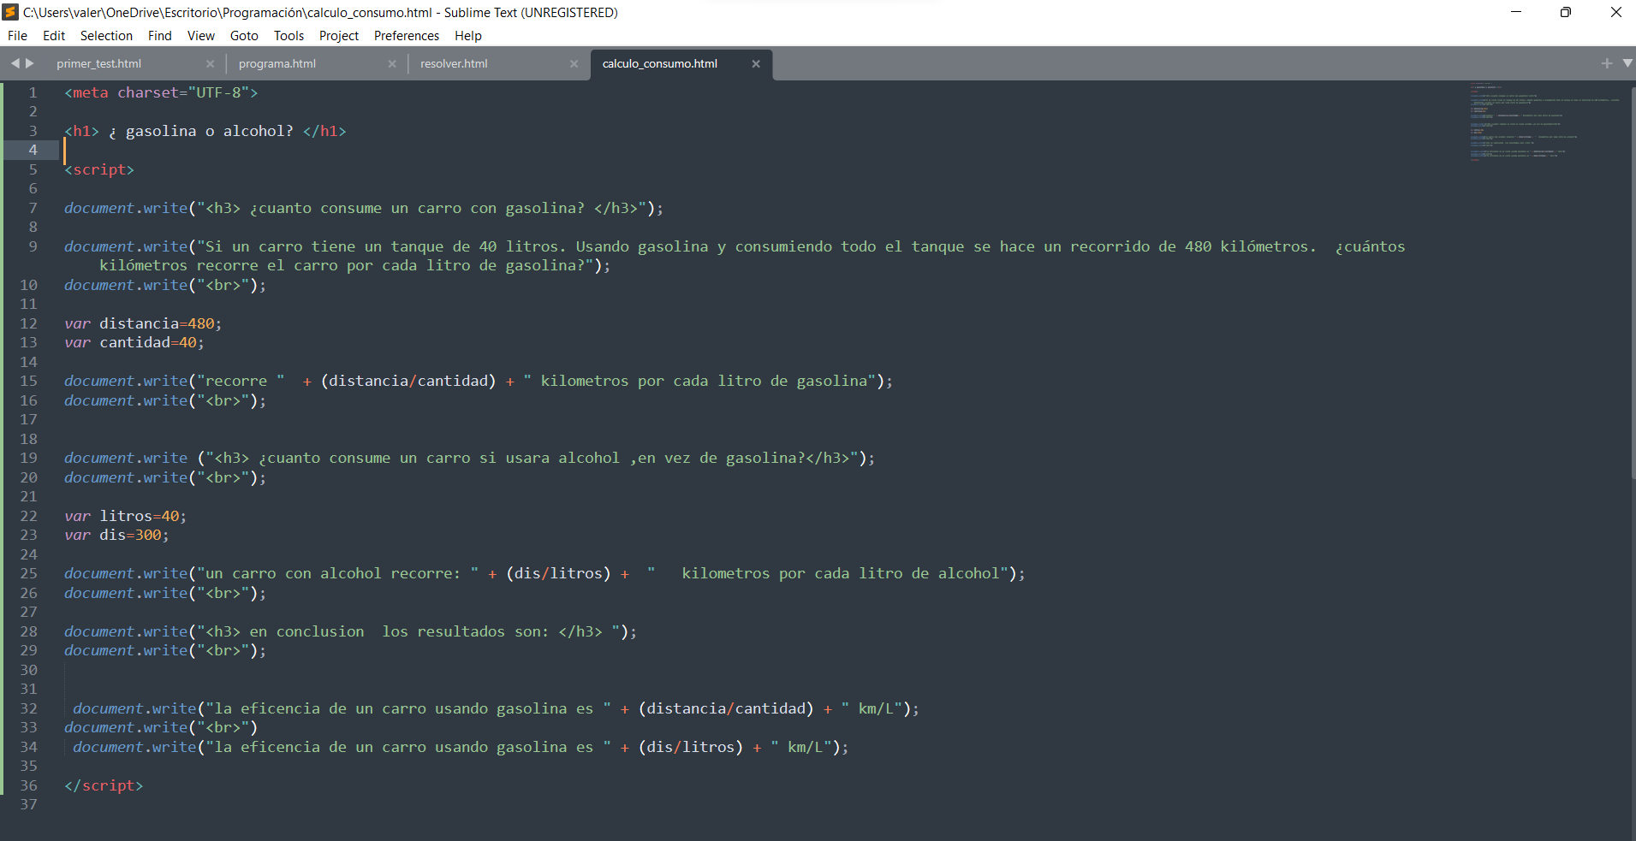Switch to the primer_test.html tab
This screenshot has width=1636, height=841.
click(99, 64)
